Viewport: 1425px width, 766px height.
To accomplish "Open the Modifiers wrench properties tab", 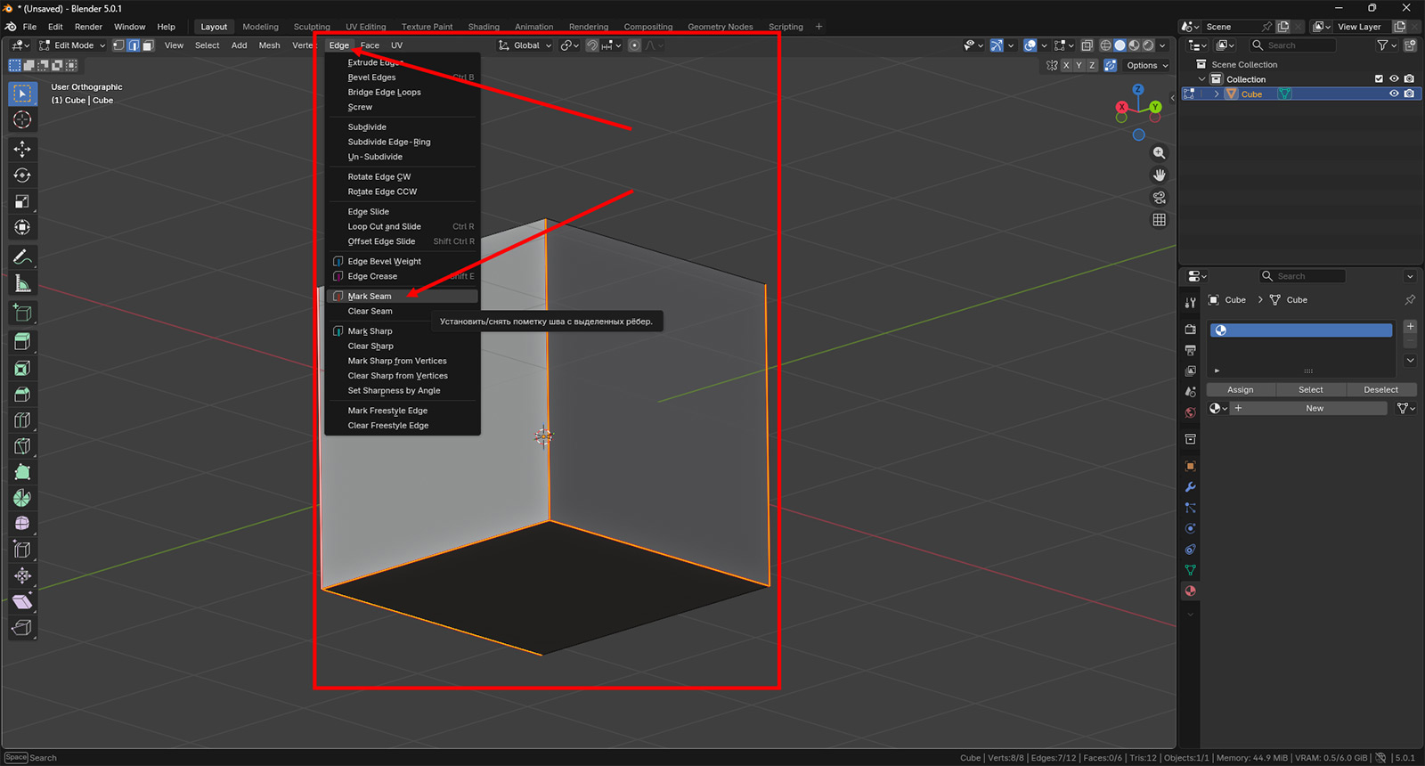I will (1190, 487).
